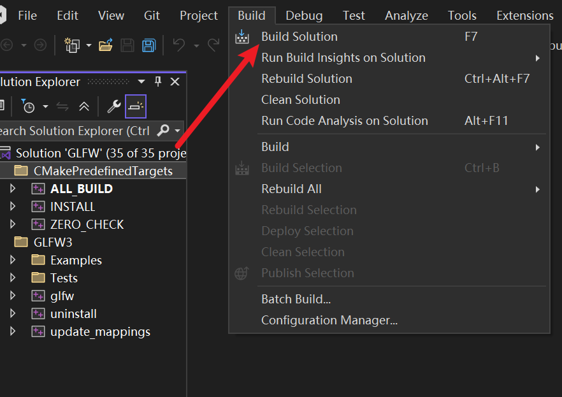Screen dimensions: 562x397
Task: Open the Debug menu
Action: (x=304, y=15)
